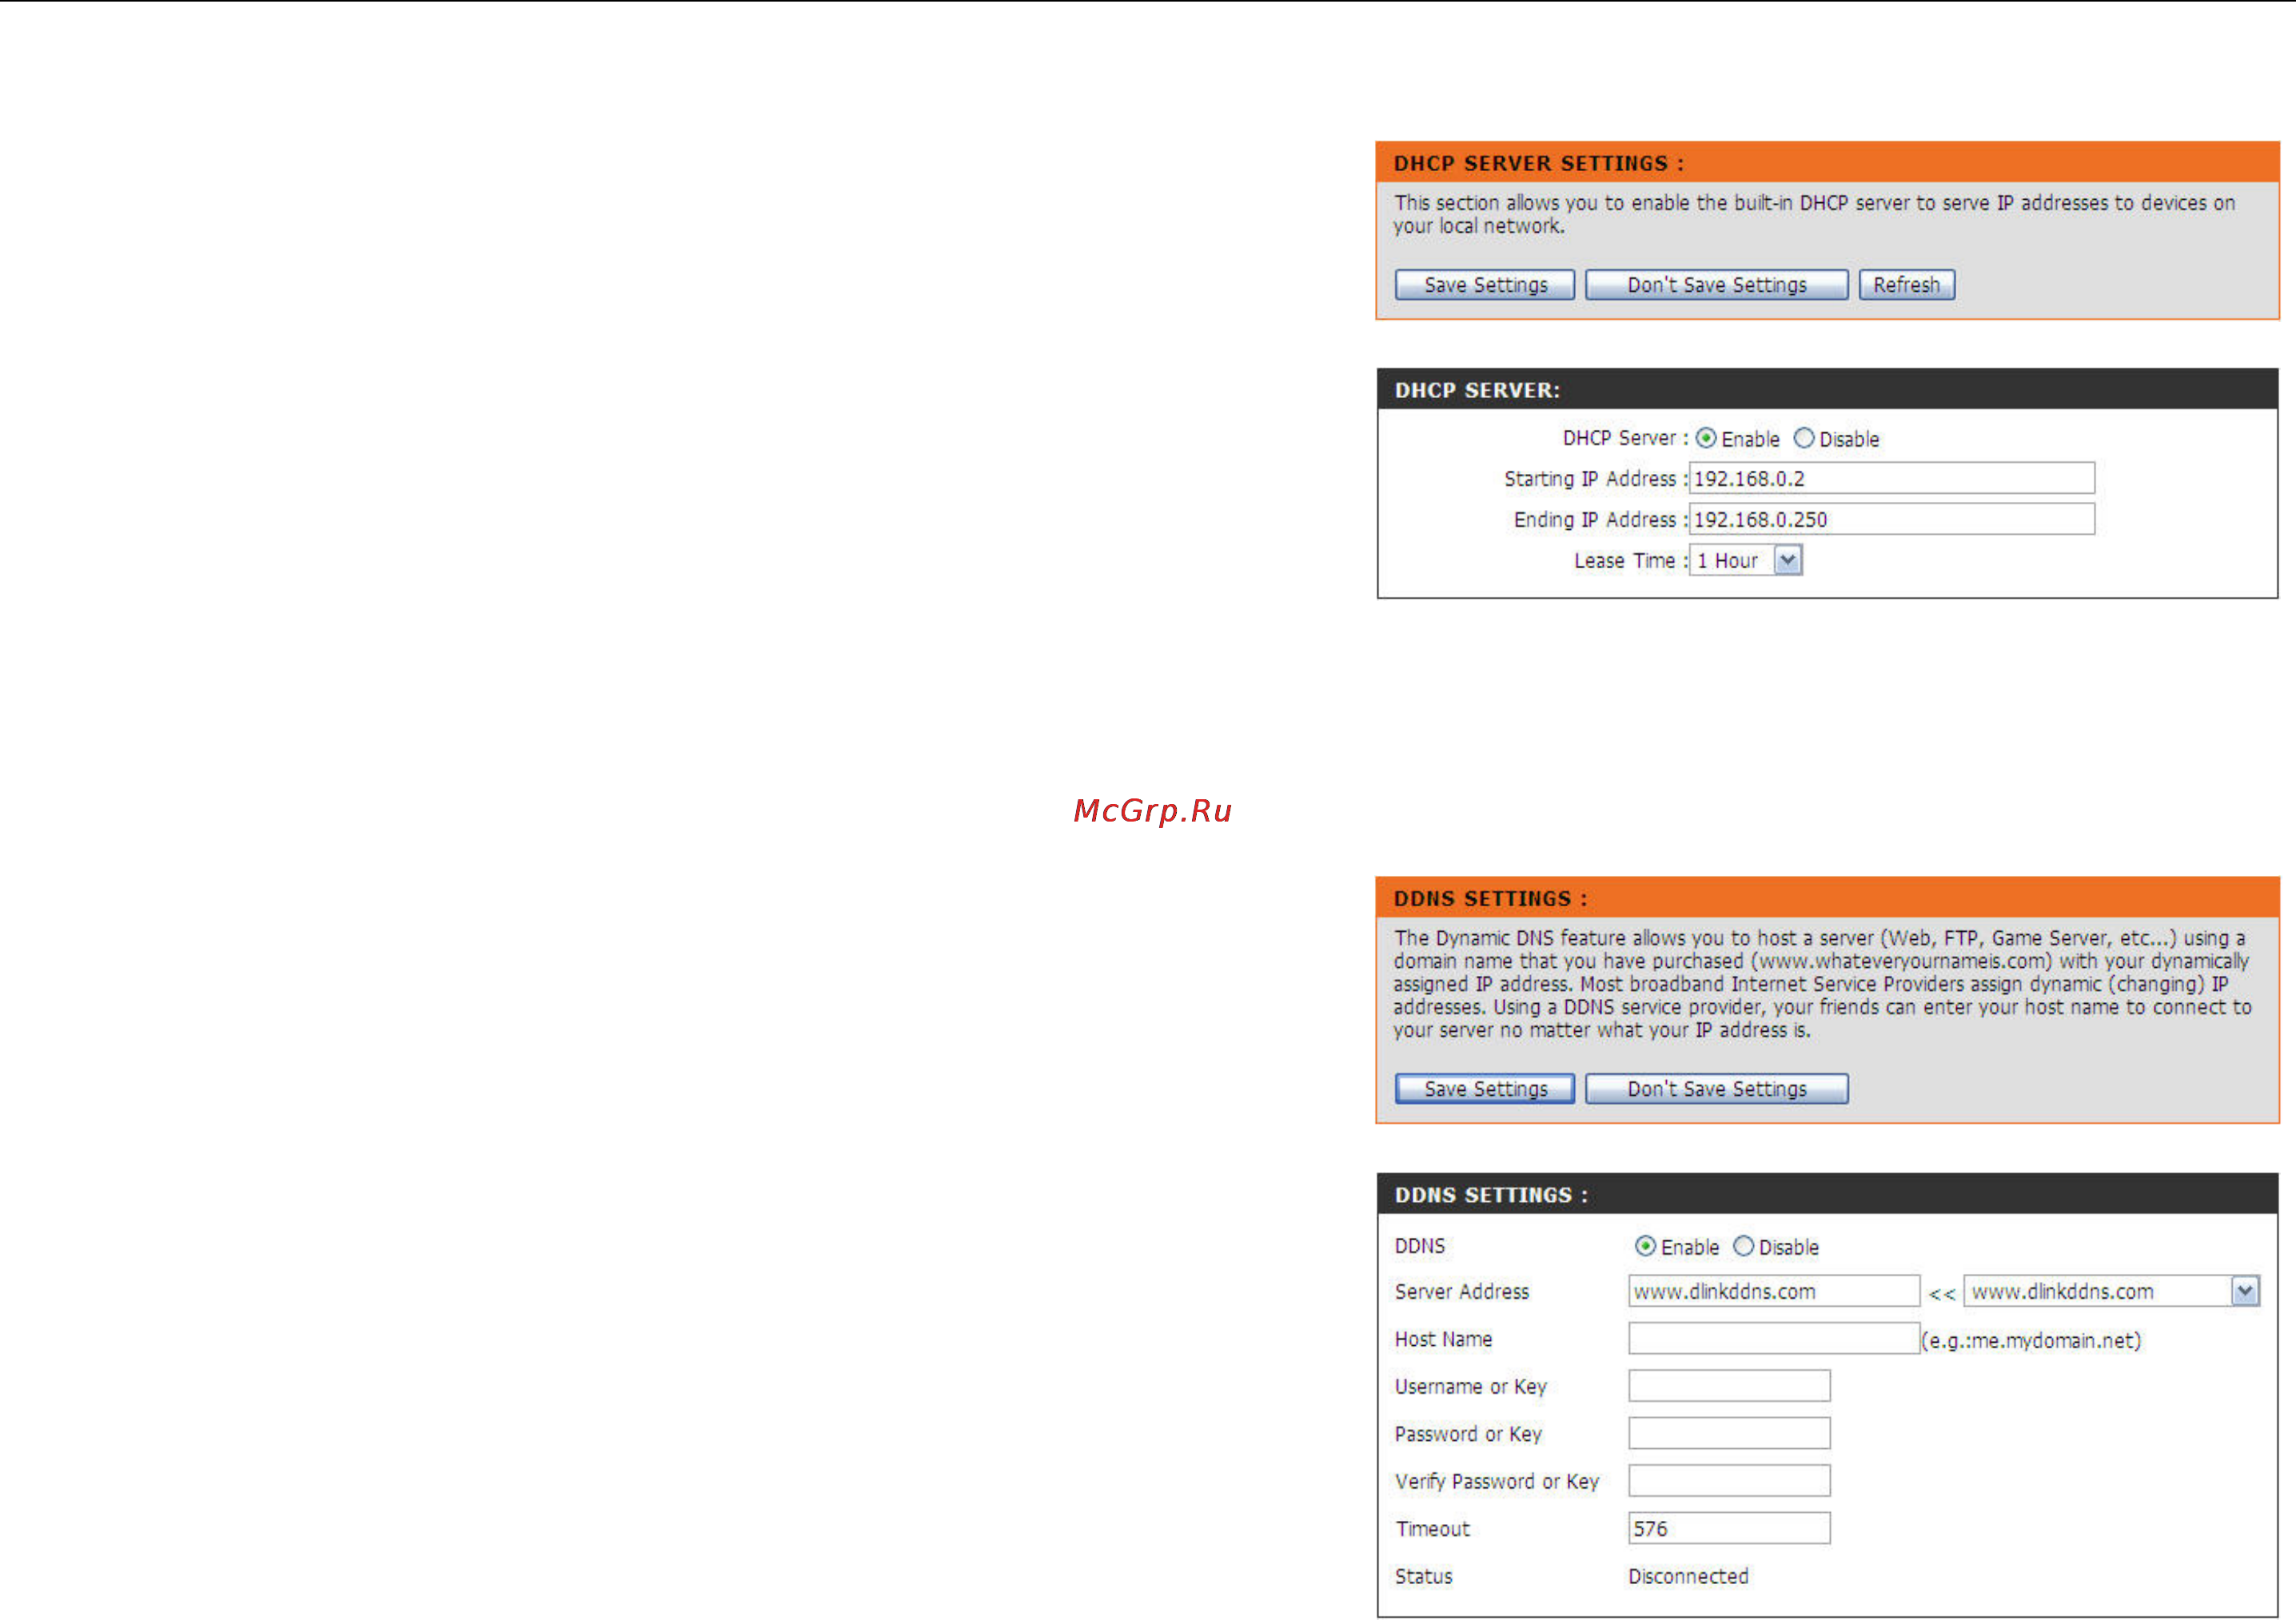Viewport: 2296px width, 1620px height.
Task: Click the Server Address text field
Action: 1774,1291
